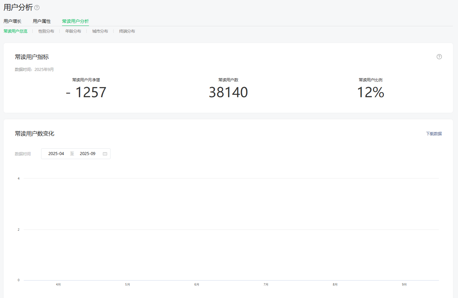This screenshot has height=298, width=458.
Task: Open the 常读用户总览 sub-tab
Action: click(16, 31)
